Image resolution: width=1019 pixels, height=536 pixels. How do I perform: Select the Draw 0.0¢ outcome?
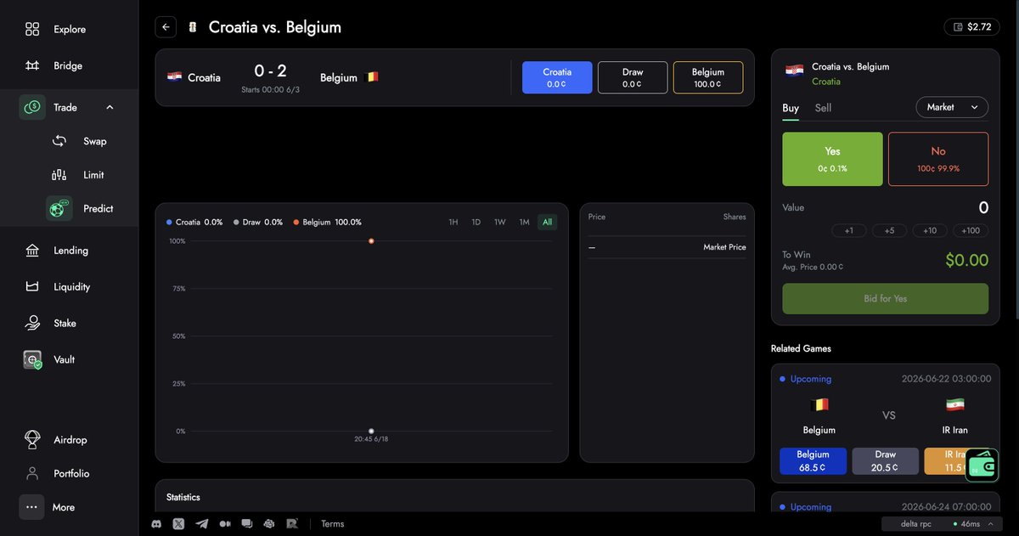[x=633, y=77]
